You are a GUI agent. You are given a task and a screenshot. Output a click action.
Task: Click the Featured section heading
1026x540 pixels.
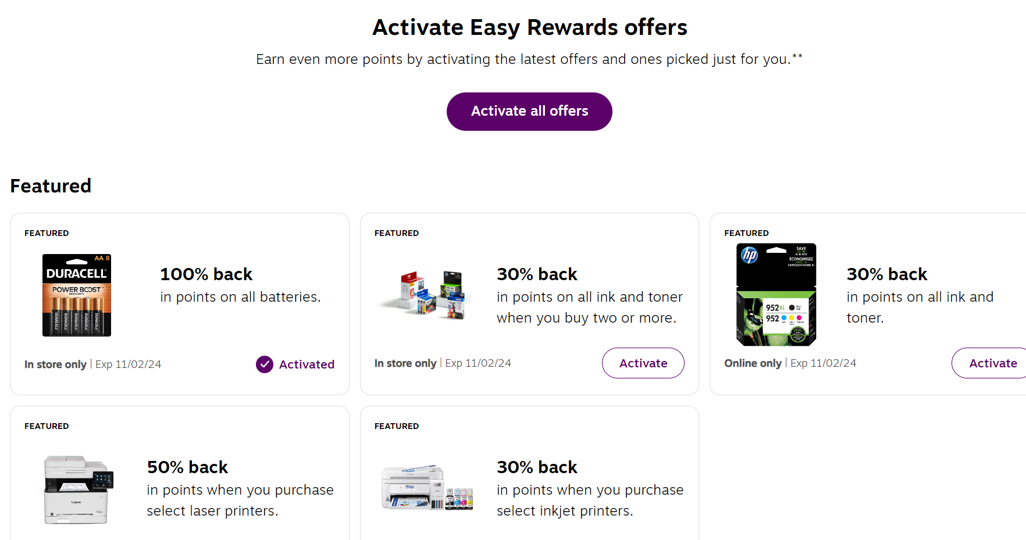(x=51, y=185)
